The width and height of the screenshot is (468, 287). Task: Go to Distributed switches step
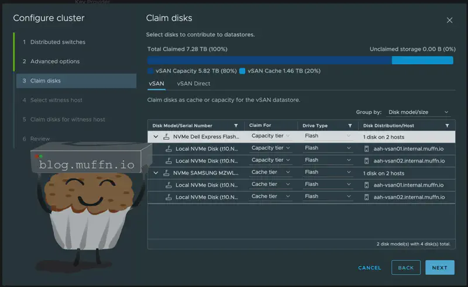(57, 42)
